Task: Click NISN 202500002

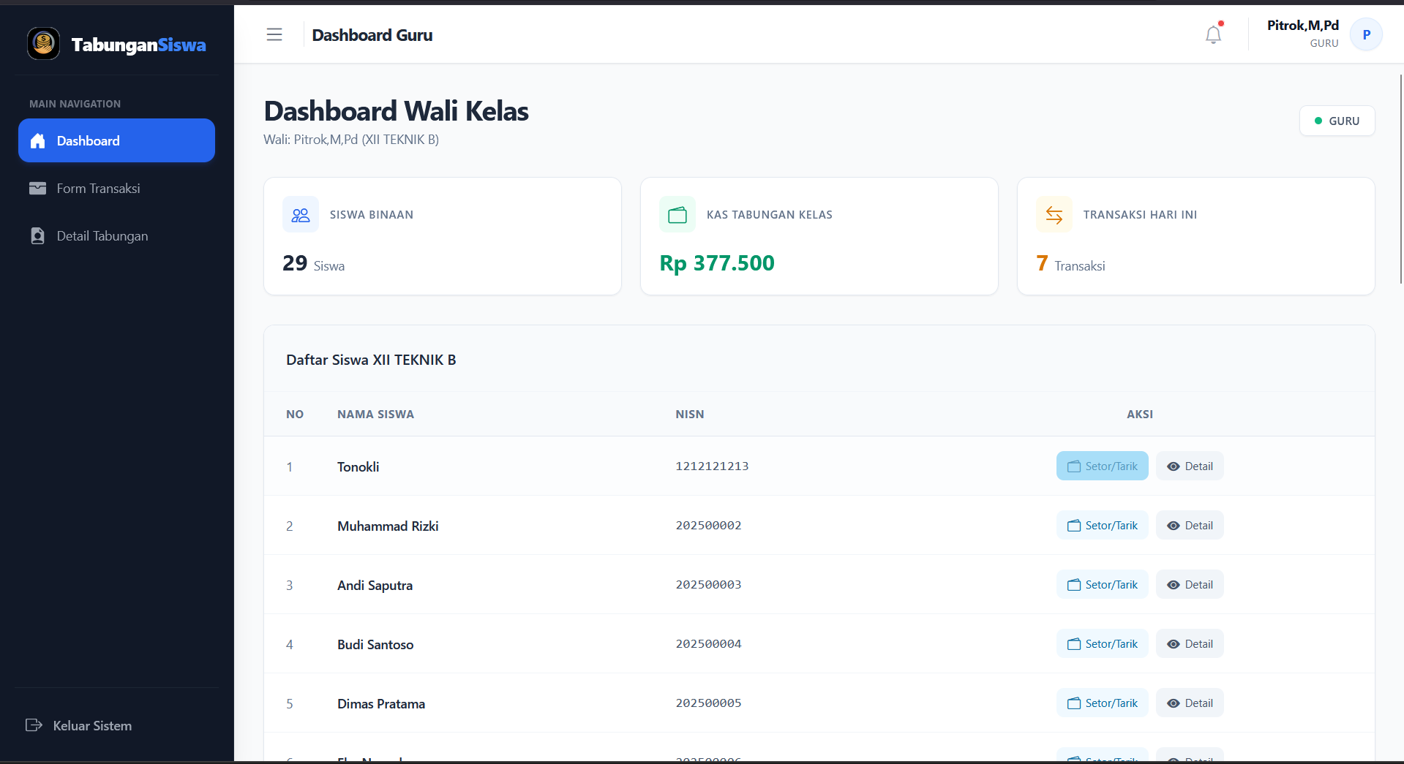Action: pyautogui.click(x=708, y=525)
